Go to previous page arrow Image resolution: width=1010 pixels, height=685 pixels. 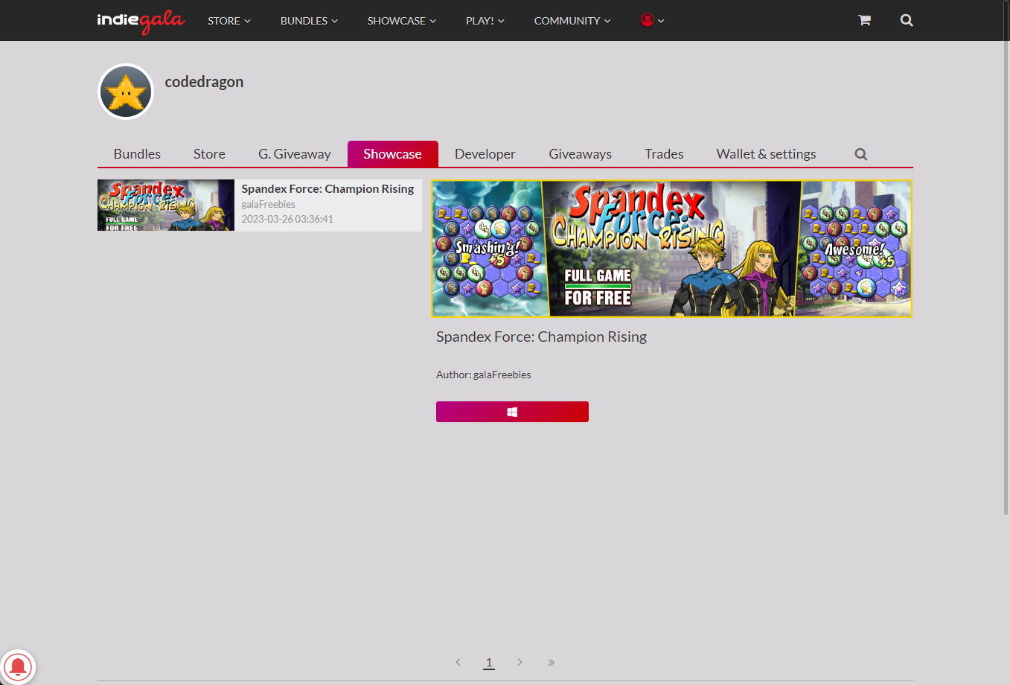[x=458, y=662]
